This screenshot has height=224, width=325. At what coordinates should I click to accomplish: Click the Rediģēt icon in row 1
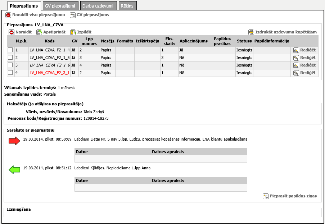[x=296, y=50]
